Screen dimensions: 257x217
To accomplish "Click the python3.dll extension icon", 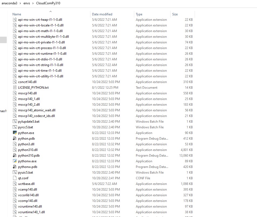I will click(15, 144).
